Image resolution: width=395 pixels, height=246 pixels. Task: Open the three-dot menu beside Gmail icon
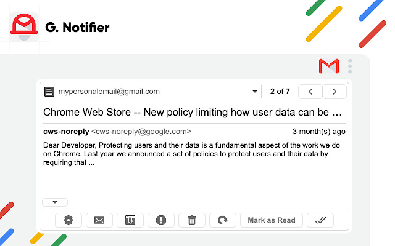pyautogui.click(x=350, y=66)
